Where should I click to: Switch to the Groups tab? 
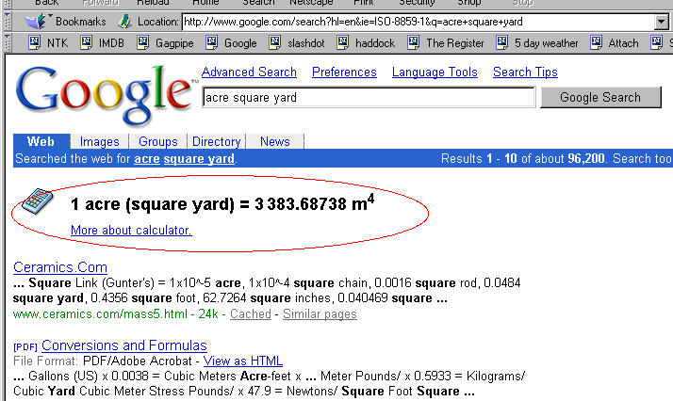pyautogui.click(x=158, y=141)
